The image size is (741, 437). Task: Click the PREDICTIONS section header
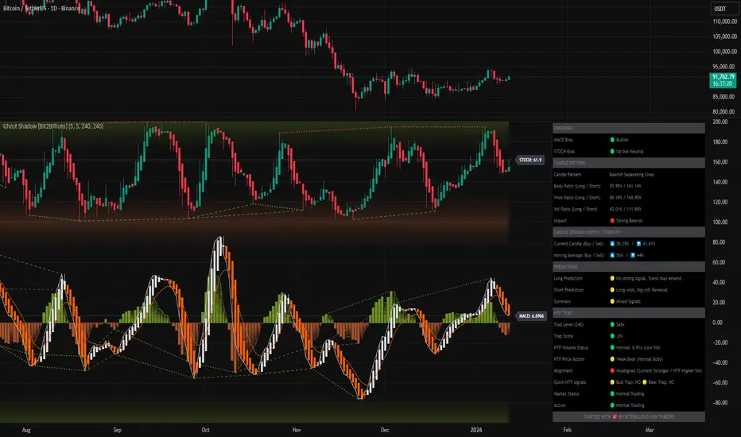pyautogui.click(x=629, y=267)
